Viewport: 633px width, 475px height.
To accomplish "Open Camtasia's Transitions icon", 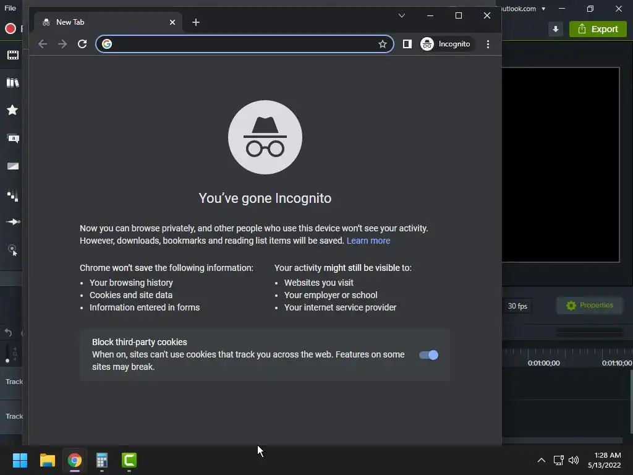I will tap(13, 166).
